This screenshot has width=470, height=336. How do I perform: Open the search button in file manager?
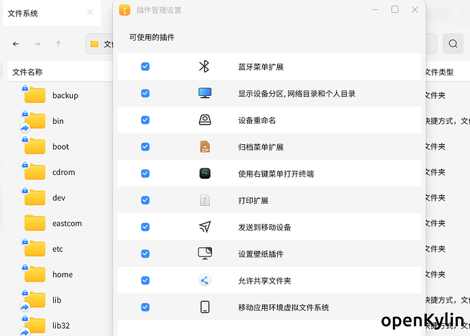452,44
